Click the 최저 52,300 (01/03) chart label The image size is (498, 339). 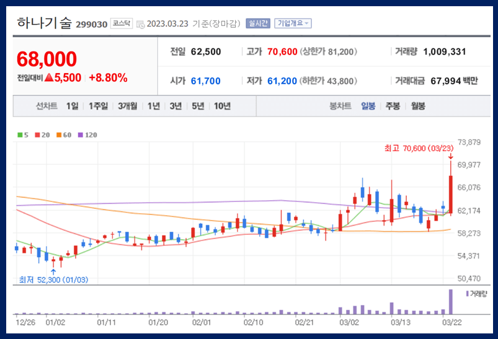(x=53, y=280)
